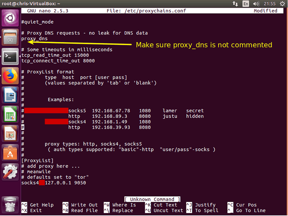Click the Get Help shortcut label

(42, 205)
